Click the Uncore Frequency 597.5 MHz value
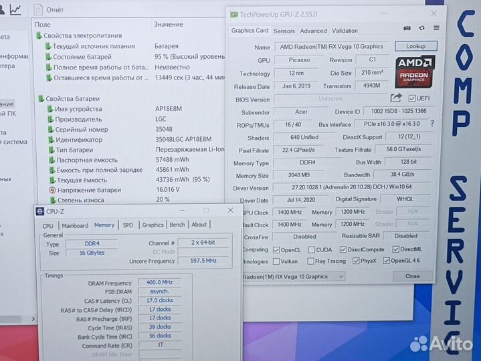The width and height of the screenshot is (481, 361). point(203,261)
